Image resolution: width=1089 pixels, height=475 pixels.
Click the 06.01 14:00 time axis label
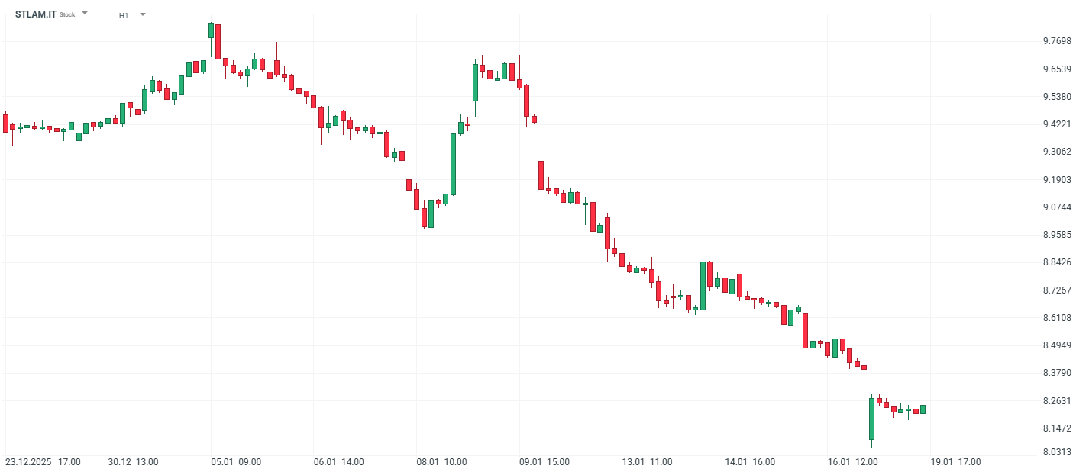(339, 462)
